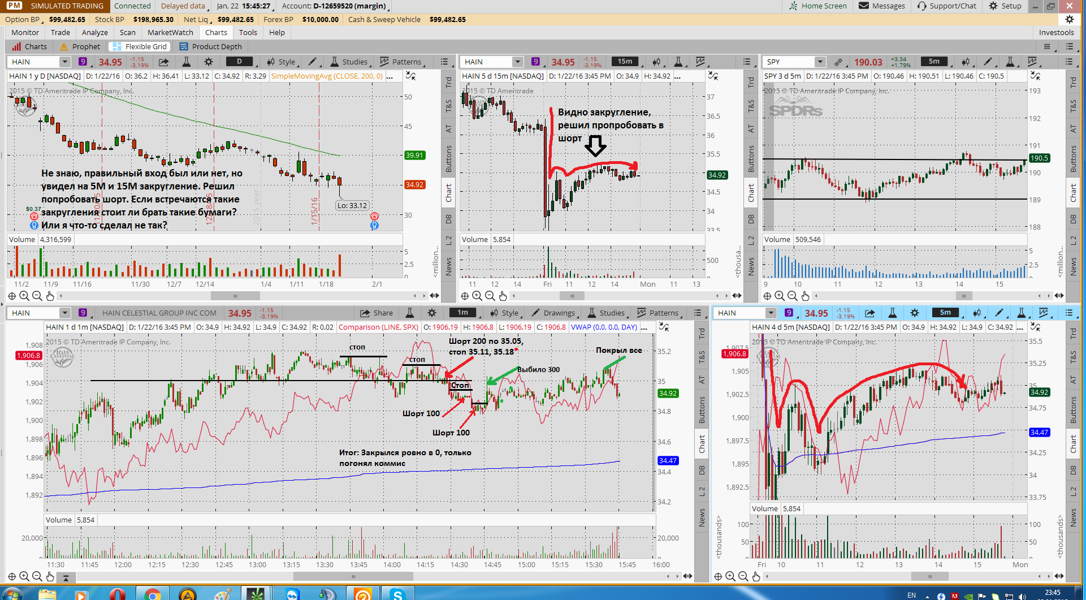Select crosshair pointer below SPY chart
Viewport: 1086px width, 600px height.
767,296
